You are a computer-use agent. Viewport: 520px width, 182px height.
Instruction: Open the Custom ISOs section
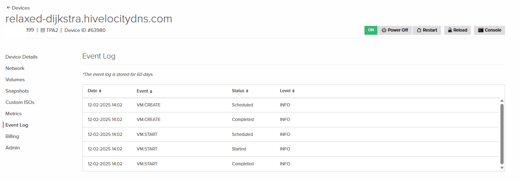pyautogui.click(x=20, y=102)
